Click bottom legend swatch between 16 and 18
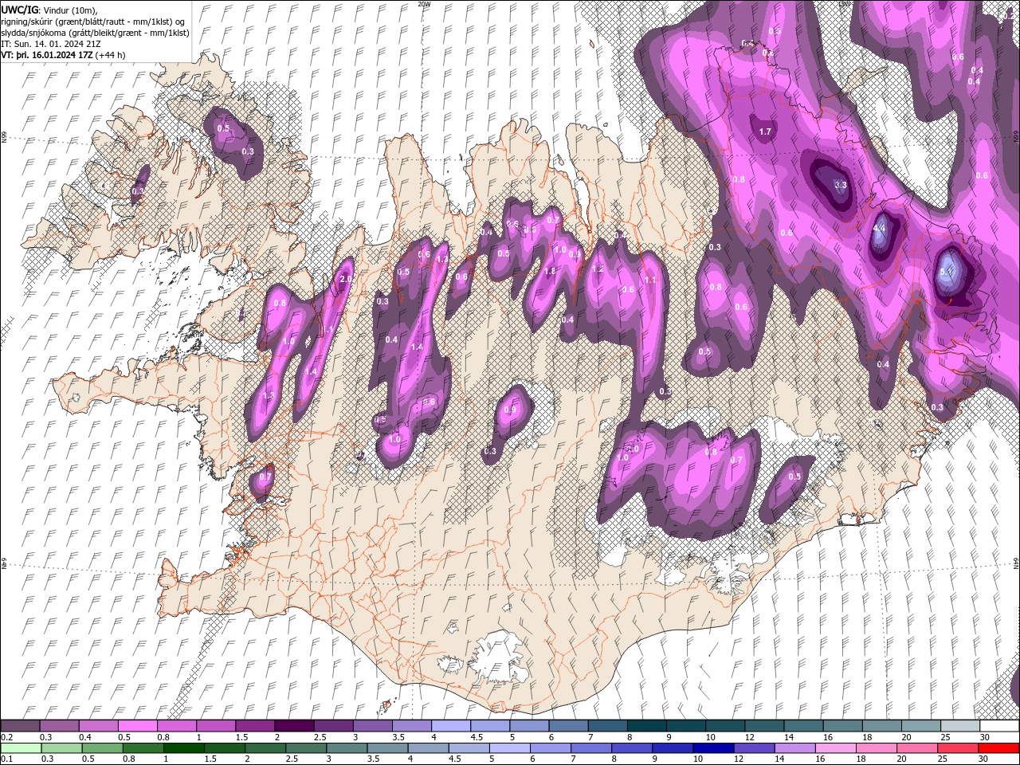The height and width of the screenshot is (765, 1020). (x=837, y=748)
